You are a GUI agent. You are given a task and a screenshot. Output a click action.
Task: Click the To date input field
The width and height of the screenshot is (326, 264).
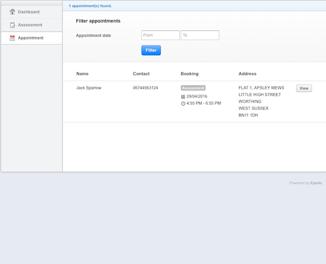tap(200, 35)
